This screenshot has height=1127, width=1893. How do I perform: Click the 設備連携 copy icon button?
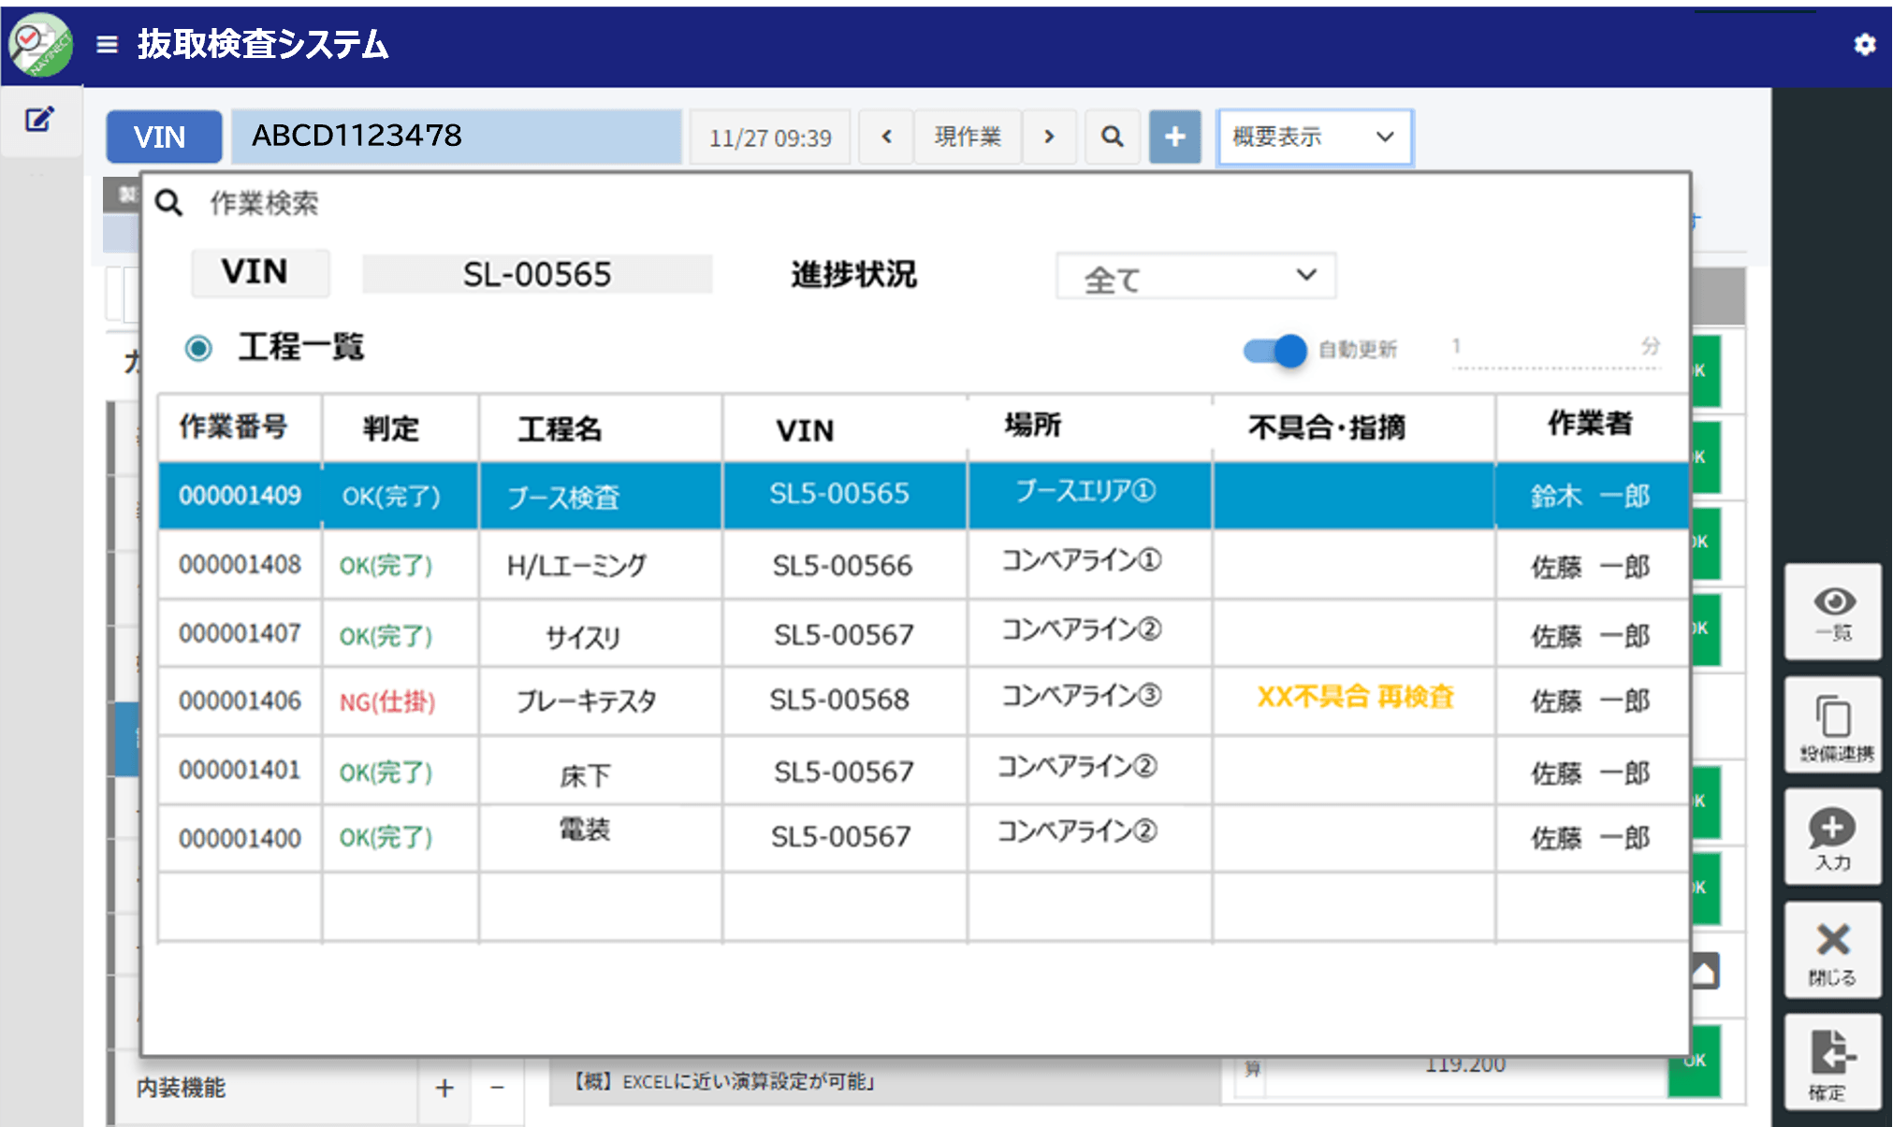pyautogui.click(x=1832, y=727)
